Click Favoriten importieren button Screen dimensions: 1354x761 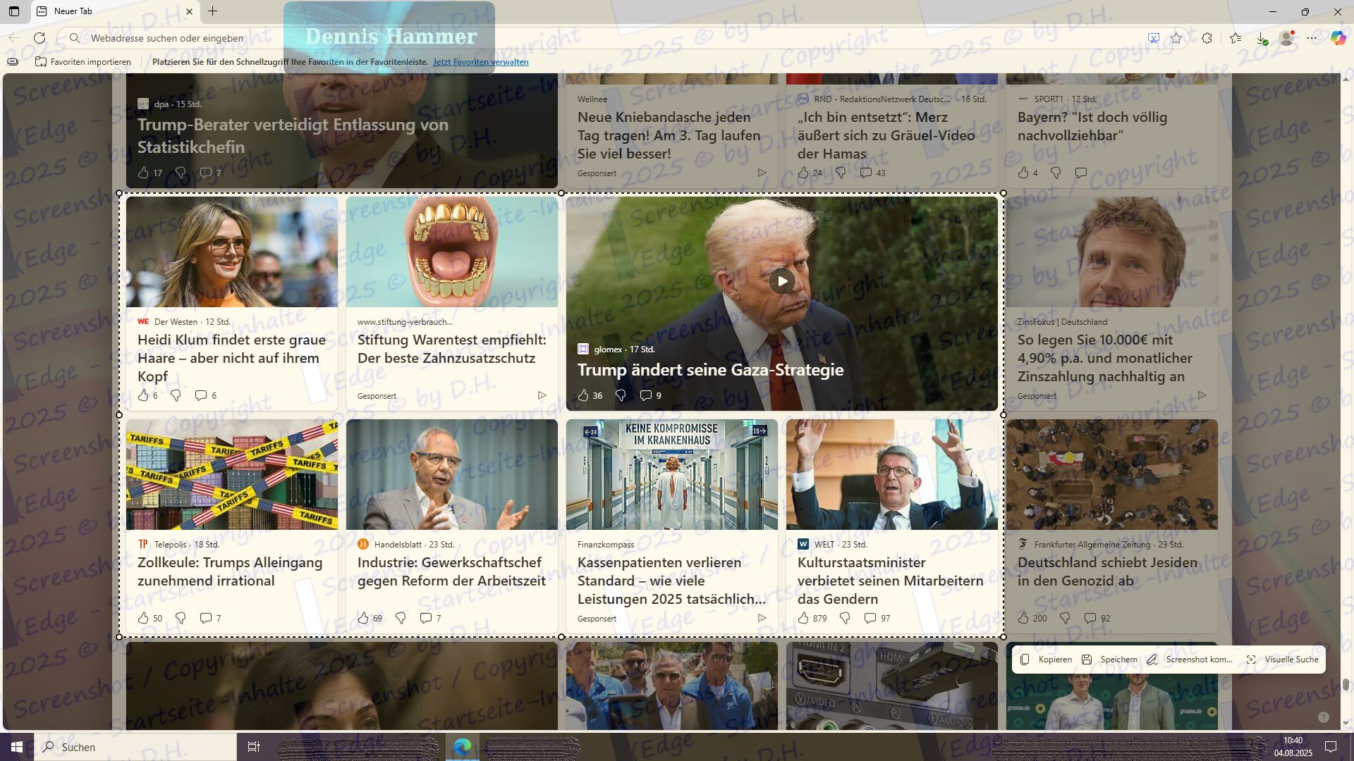tap(83, 62)
